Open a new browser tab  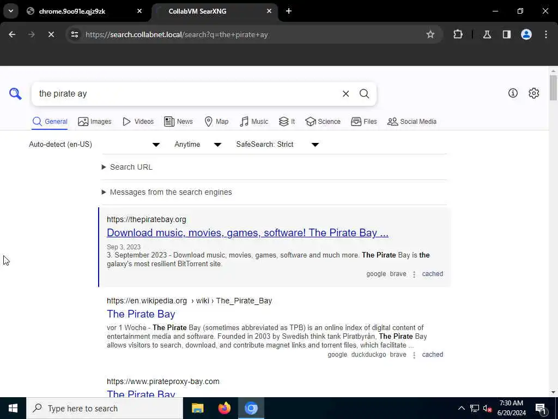289,11
